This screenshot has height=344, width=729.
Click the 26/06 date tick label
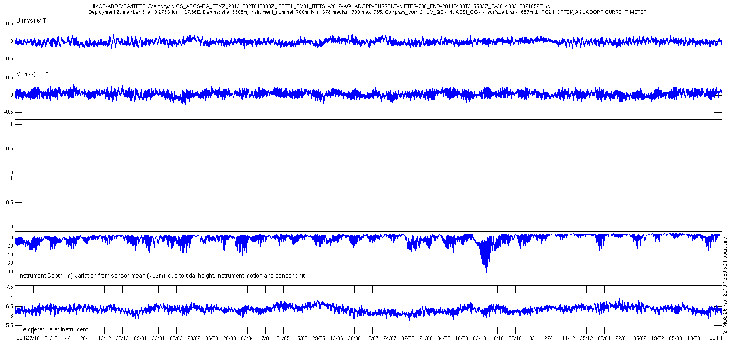[354, 338]
